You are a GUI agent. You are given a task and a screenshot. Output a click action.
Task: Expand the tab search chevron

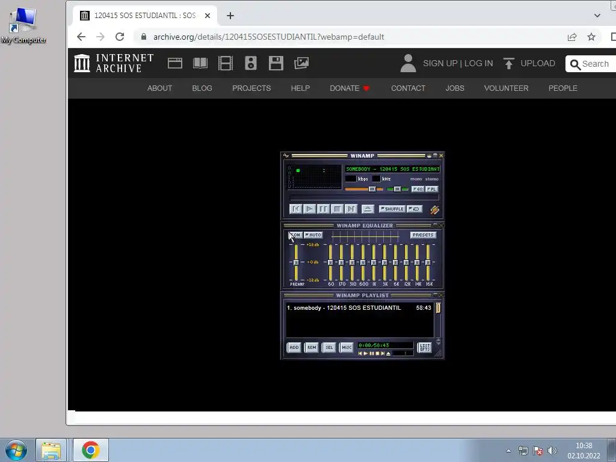point(597,16)
